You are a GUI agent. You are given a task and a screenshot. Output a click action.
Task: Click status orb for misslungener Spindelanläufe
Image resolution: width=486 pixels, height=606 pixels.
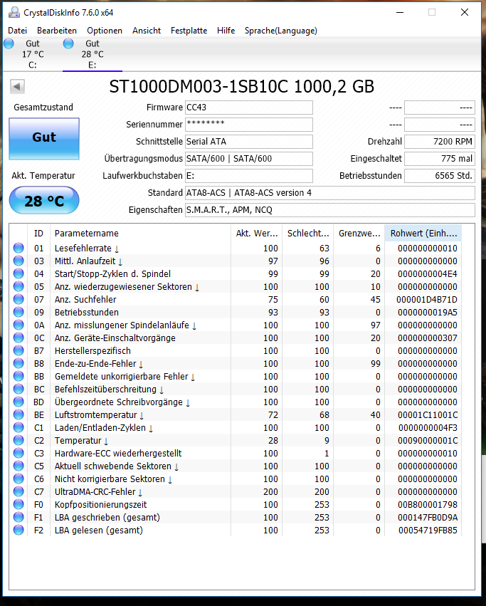(19, 325)
